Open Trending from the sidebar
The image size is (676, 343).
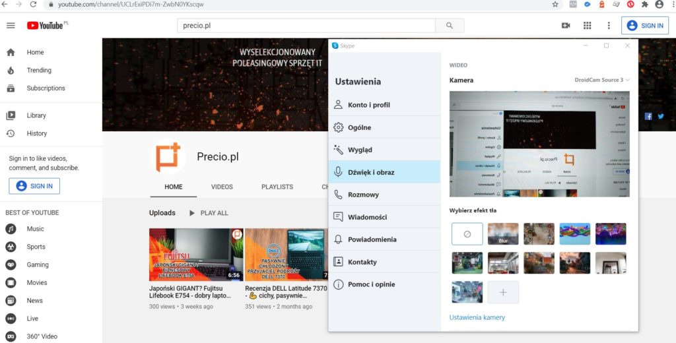coord(39,71)
